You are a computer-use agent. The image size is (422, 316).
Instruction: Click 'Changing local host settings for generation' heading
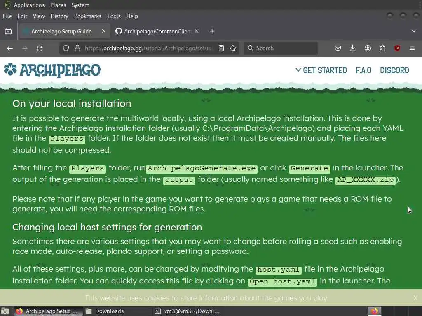point(107,227)
